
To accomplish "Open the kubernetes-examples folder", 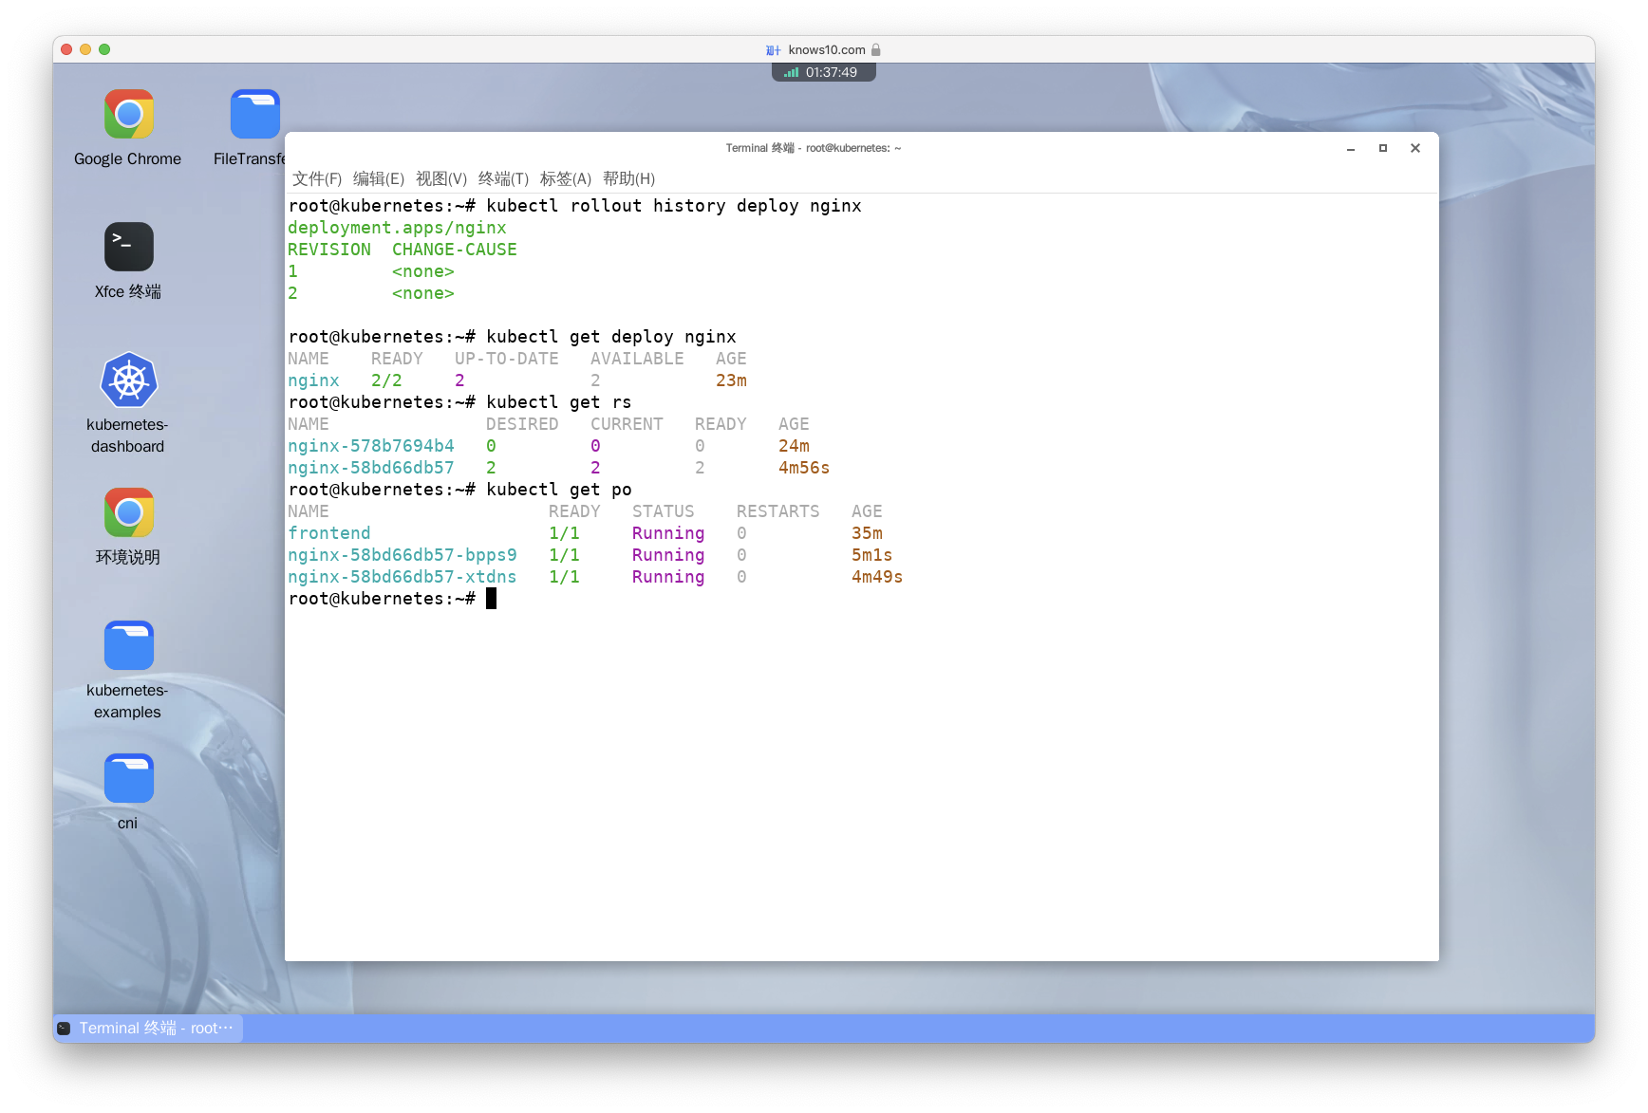I will pyautogui.click(x=128, y=646).
